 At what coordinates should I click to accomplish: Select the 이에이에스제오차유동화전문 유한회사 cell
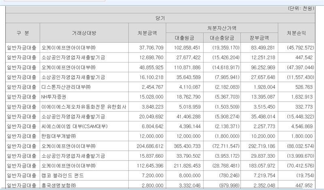[84, 106]
